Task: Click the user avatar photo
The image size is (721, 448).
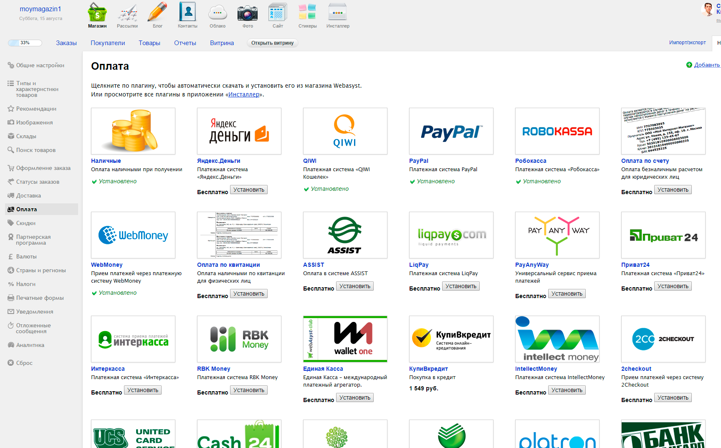Action: (708, 10)
